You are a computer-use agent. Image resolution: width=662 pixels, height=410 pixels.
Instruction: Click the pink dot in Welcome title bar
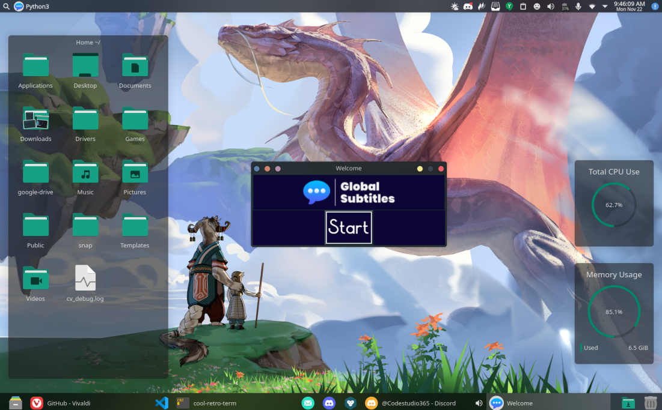tap(278, 169)
